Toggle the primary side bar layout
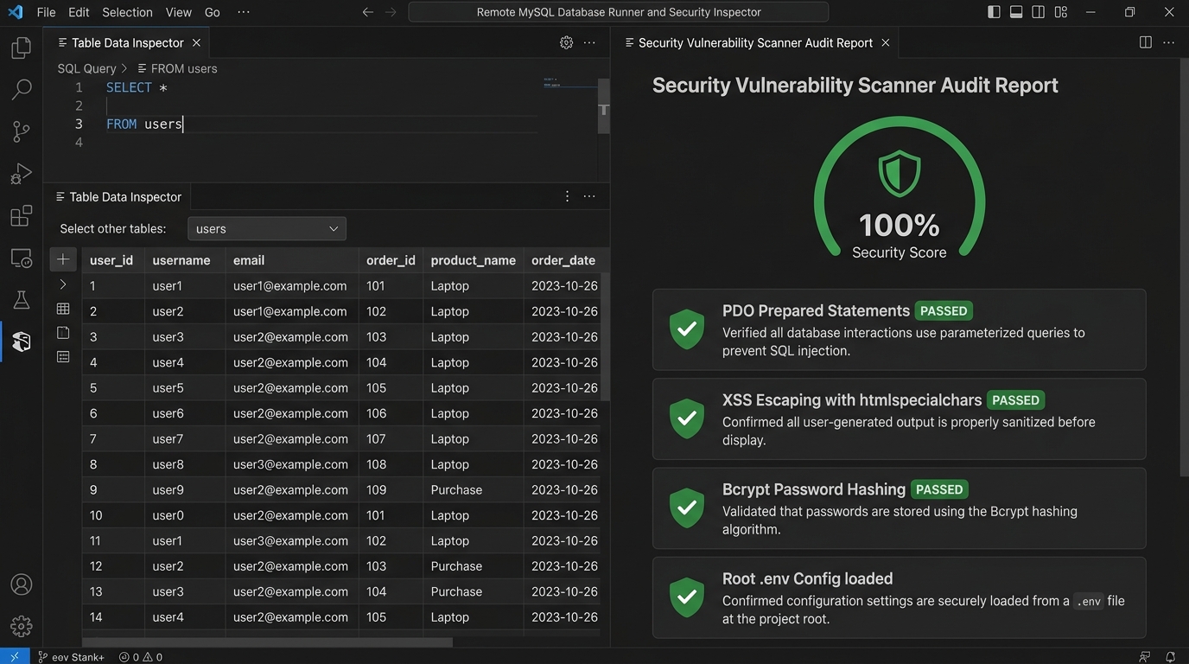 click(995, 12)
